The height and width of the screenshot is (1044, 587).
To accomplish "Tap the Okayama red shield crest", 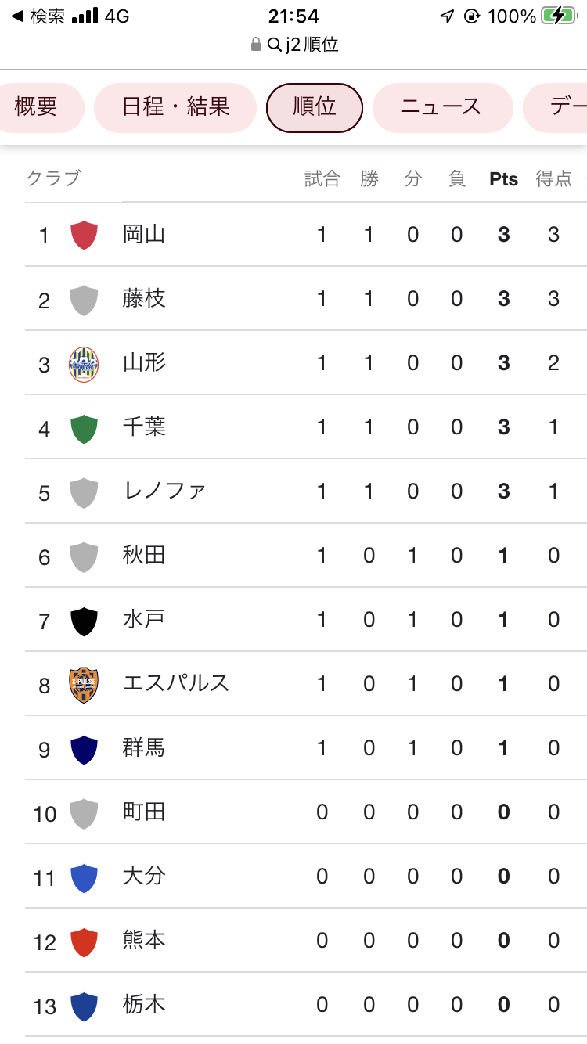I will coord(84,235).
